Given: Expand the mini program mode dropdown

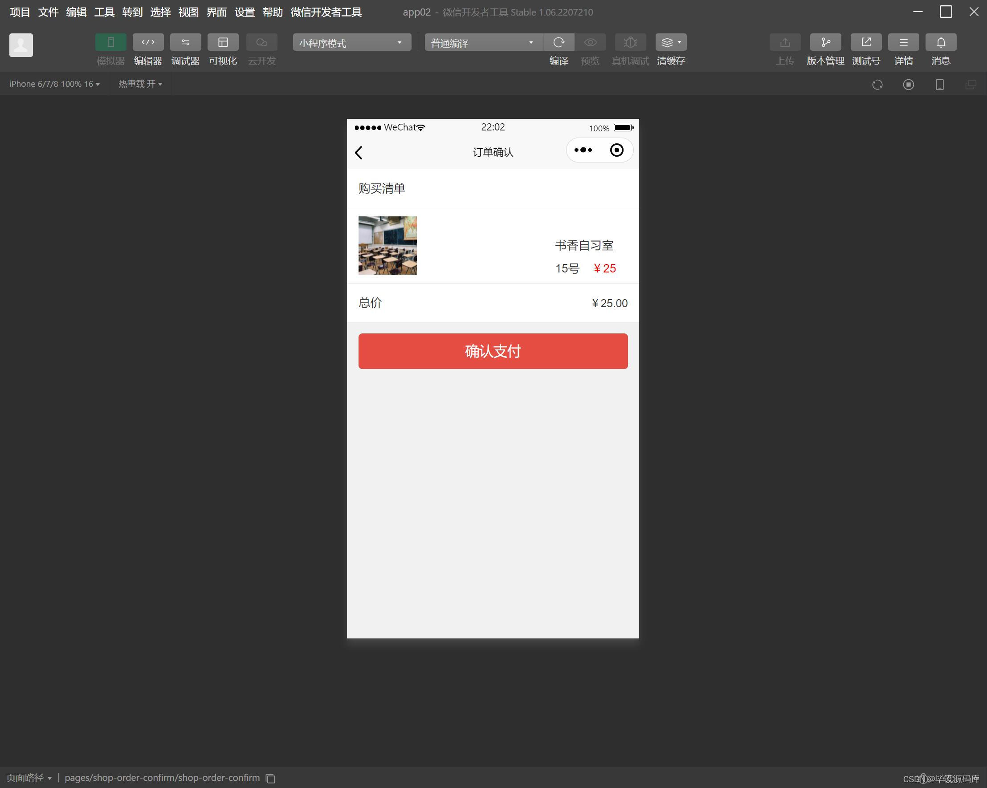Looking at the screenshot, I should tap(351, 43).
